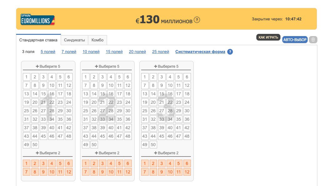
Task: Select the 25 полей option
Action: (x=161, y=52)
